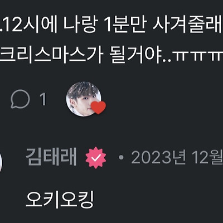Tap the comment count number 1

43,99
